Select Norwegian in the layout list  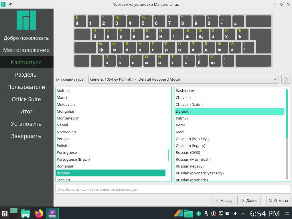[111, 132]
